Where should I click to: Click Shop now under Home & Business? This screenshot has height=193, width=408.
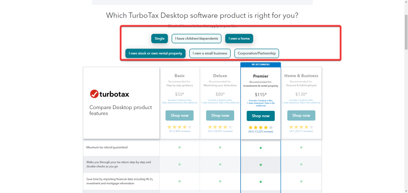301,116
